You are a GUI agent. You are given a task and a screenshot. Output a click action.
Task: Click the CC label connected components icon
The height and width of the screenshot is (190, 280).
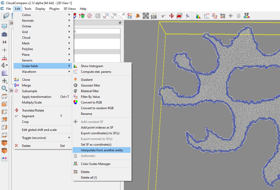(130, 16)
